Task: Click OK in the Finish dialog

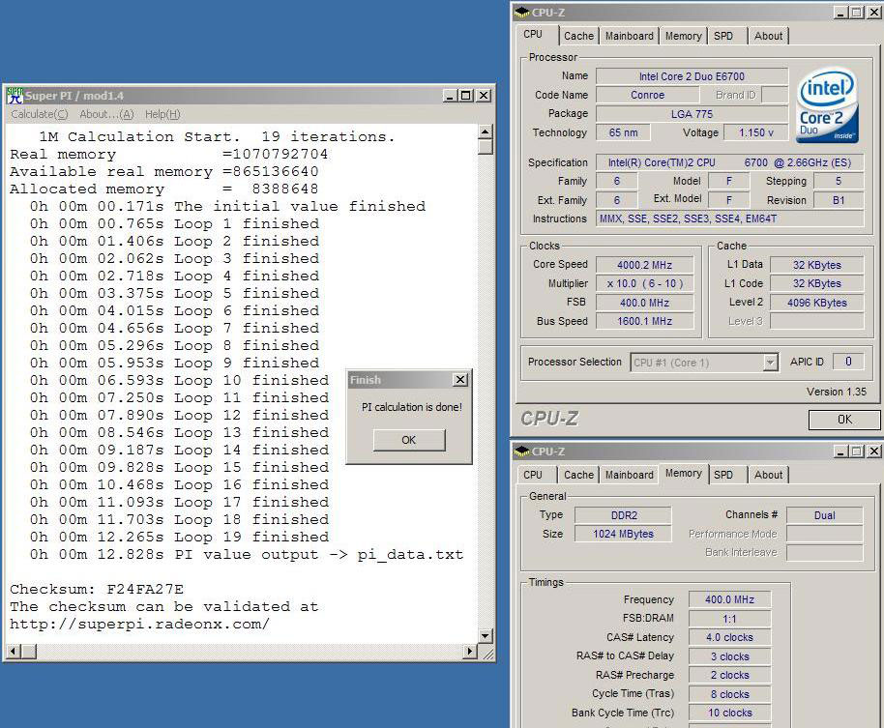Action: coord(409,440)
